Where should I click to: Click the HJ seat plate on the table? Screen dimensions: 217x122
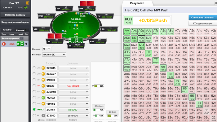pos(105,16)
